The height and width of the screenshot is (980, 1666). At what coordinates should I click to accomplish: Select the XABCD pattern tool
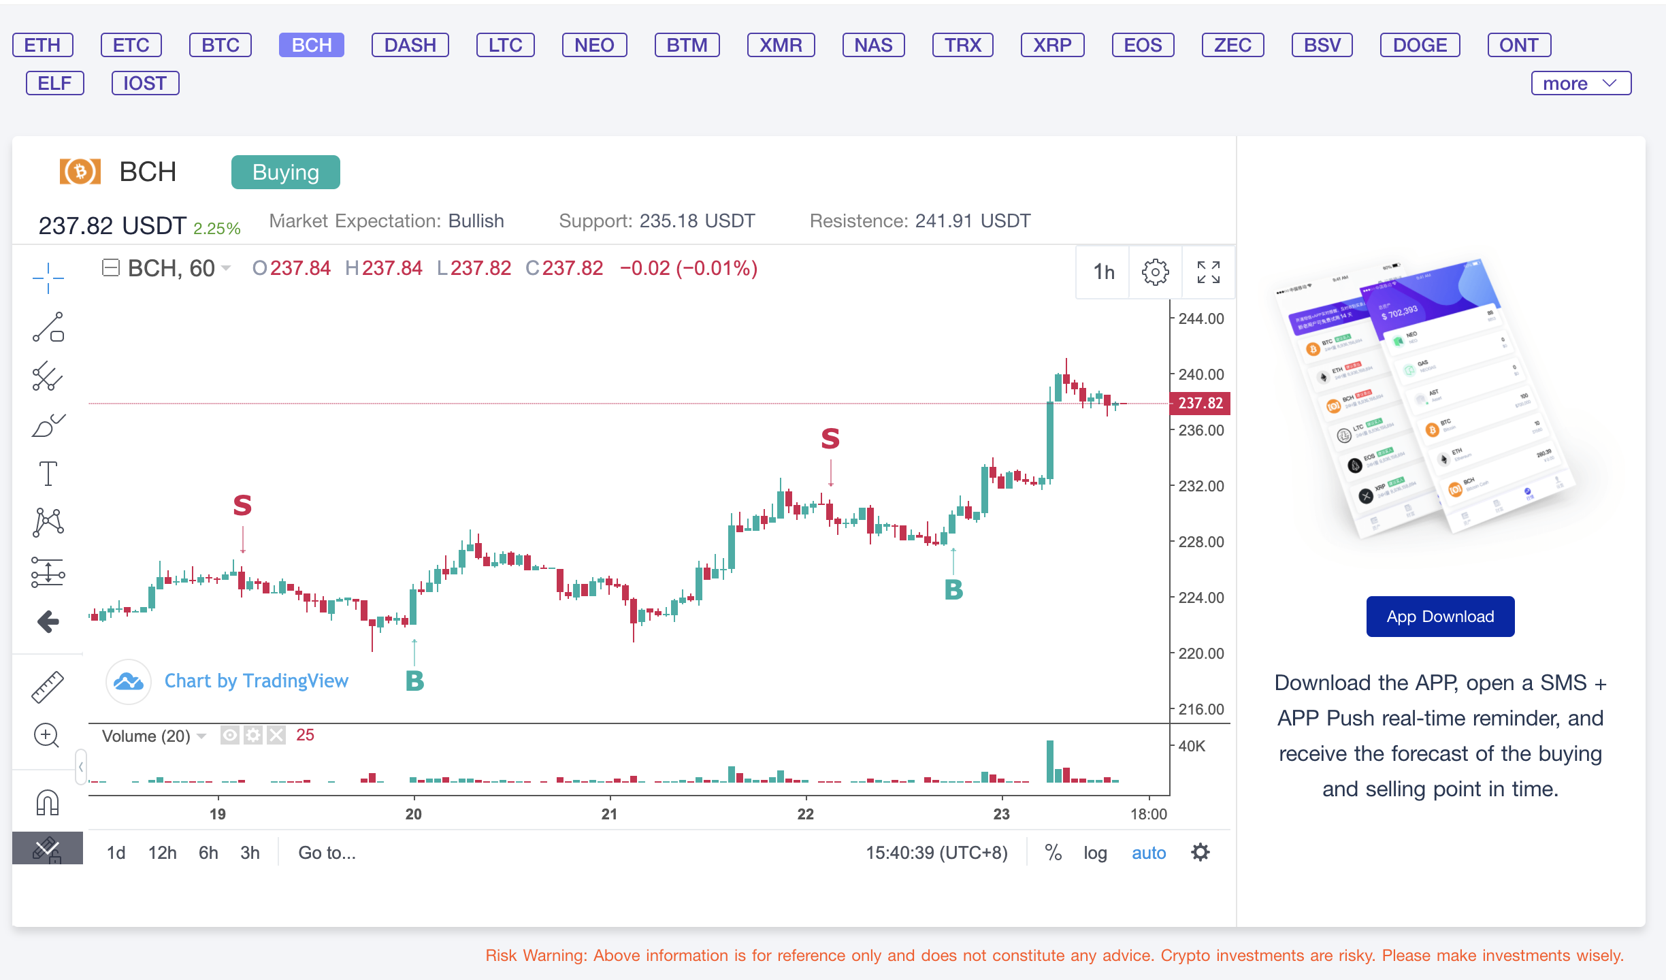pos(48,523)
